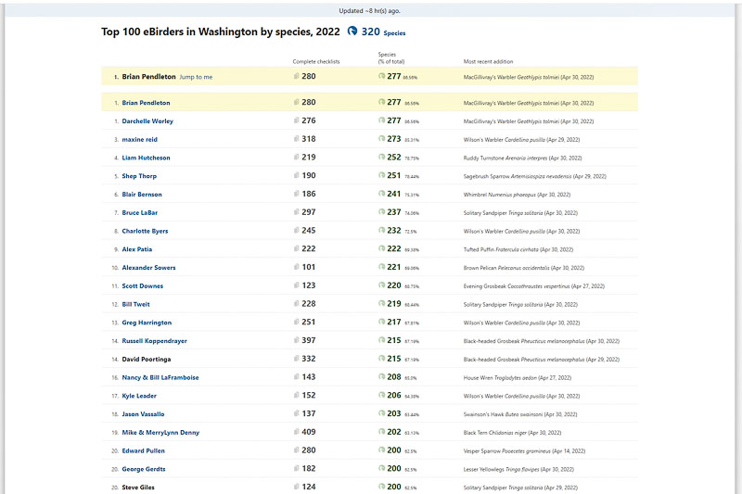The image size is (742, 494).
Task: Select the Shep Thorp name link
Action: coord(139,176)
